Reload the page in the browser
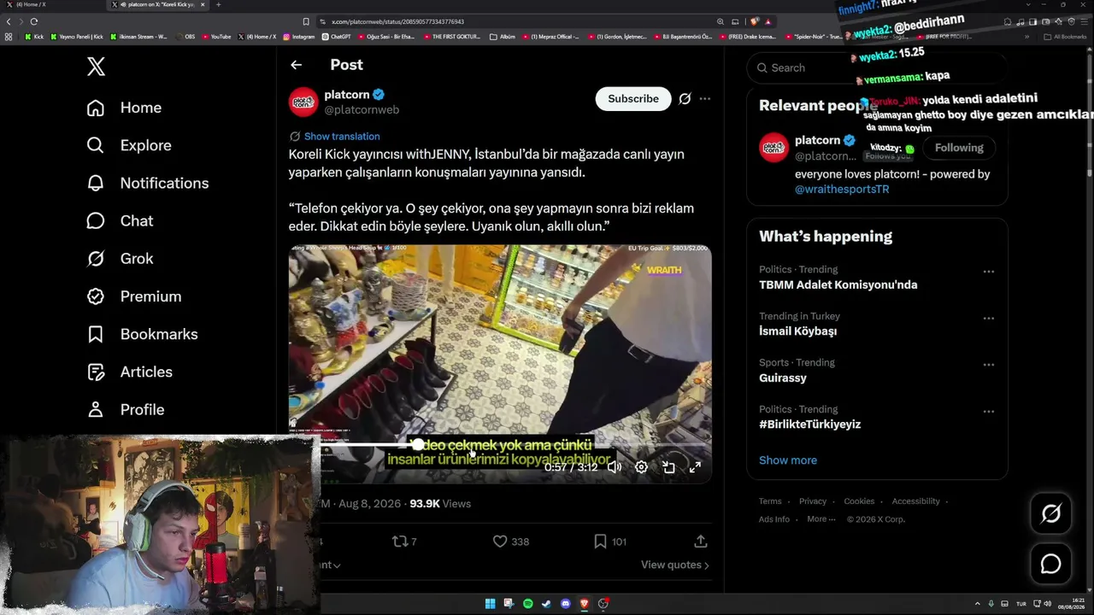Screen dimensions: 1094x615 click(x=34, y=21)
